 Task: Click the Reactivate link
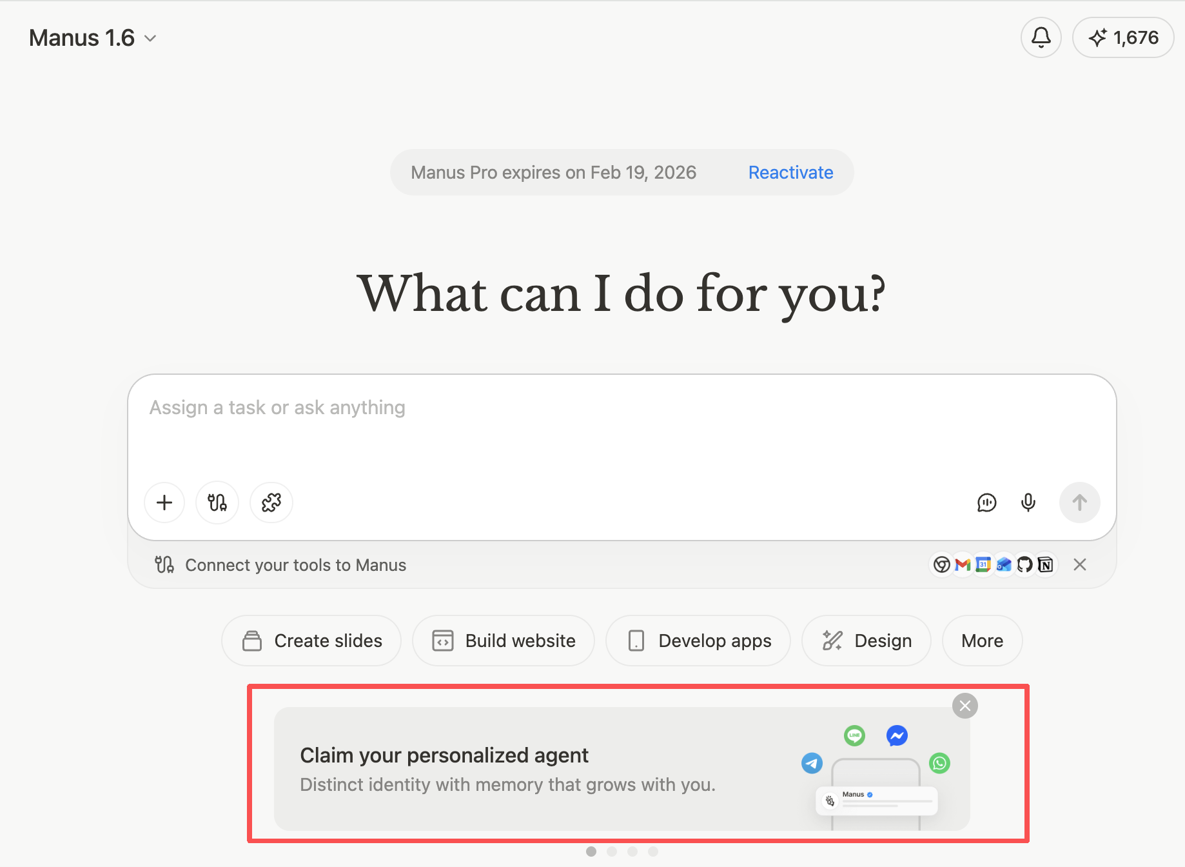click(x=790, y=172)
